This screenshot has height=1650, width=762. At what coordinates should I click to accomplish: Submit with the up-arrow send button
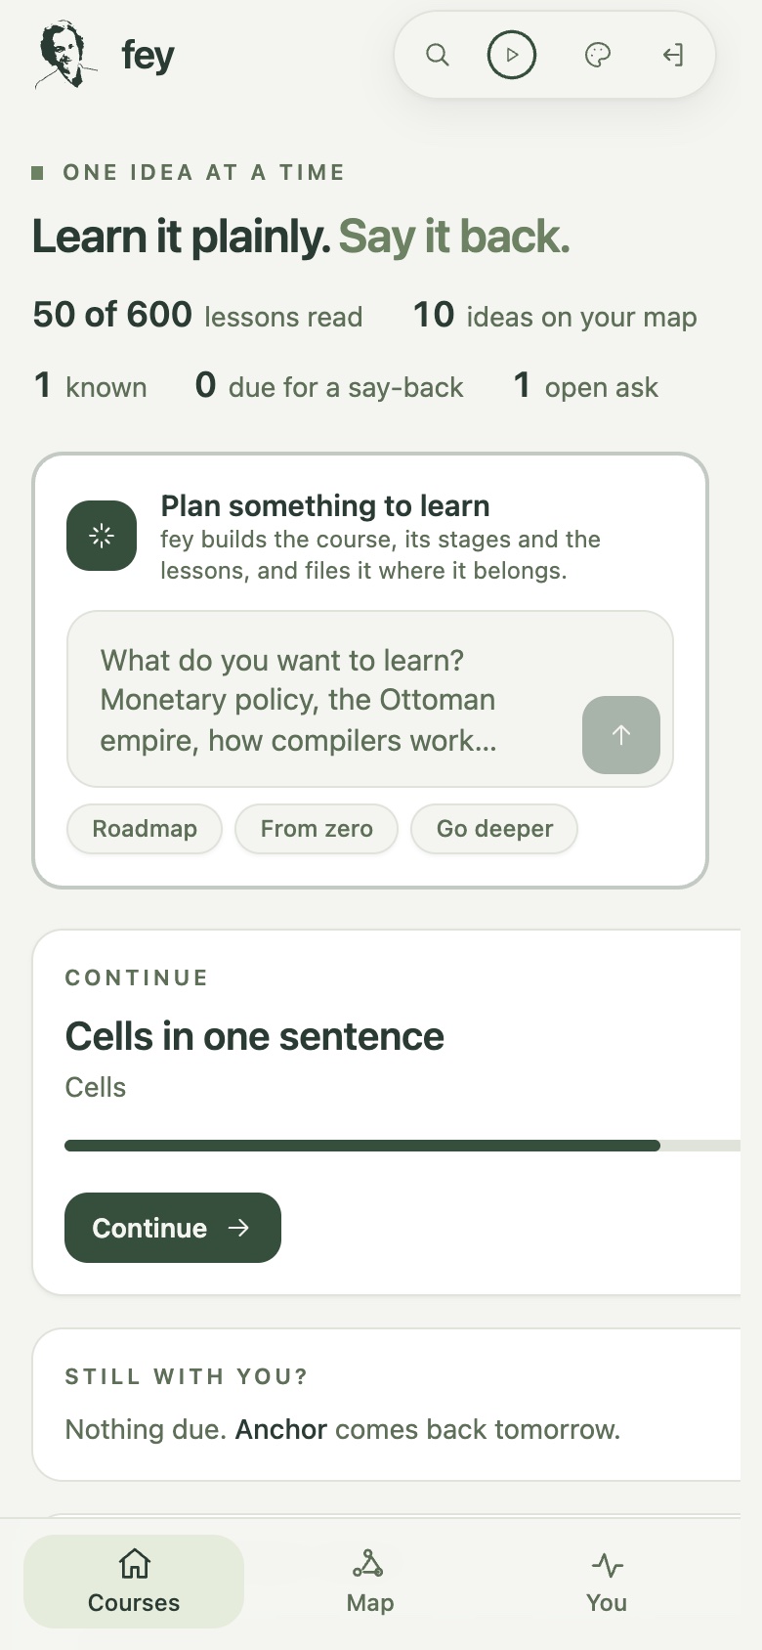pos(621,735)
